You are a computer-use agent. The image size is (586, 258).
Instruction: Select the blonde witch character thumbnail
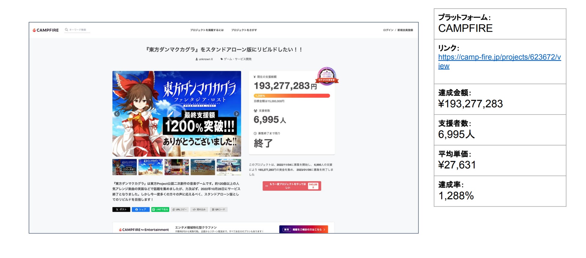coord(229,167)
